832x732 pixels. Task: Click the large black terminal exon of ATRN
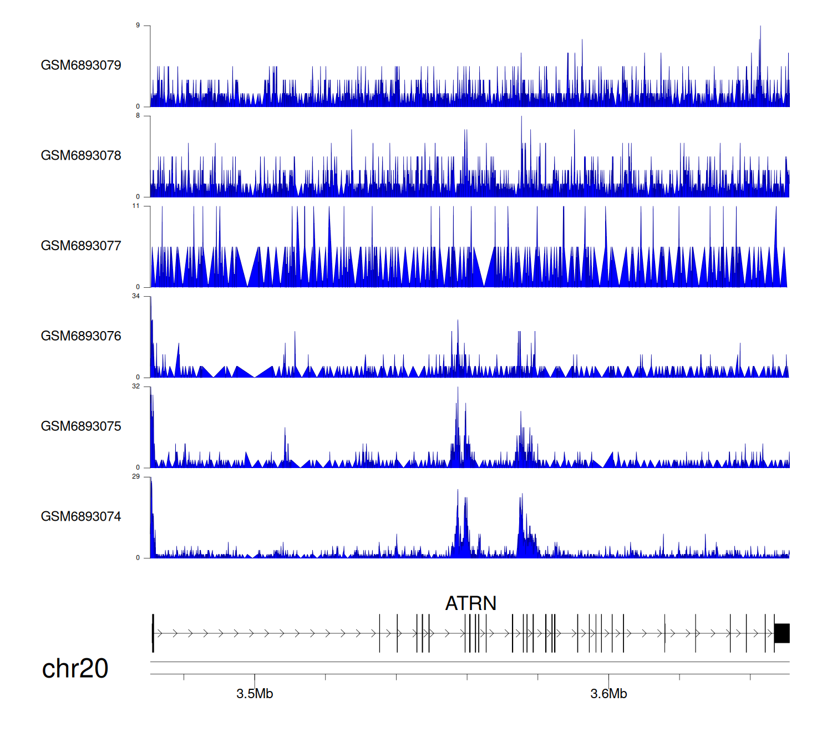coord(782,633)
